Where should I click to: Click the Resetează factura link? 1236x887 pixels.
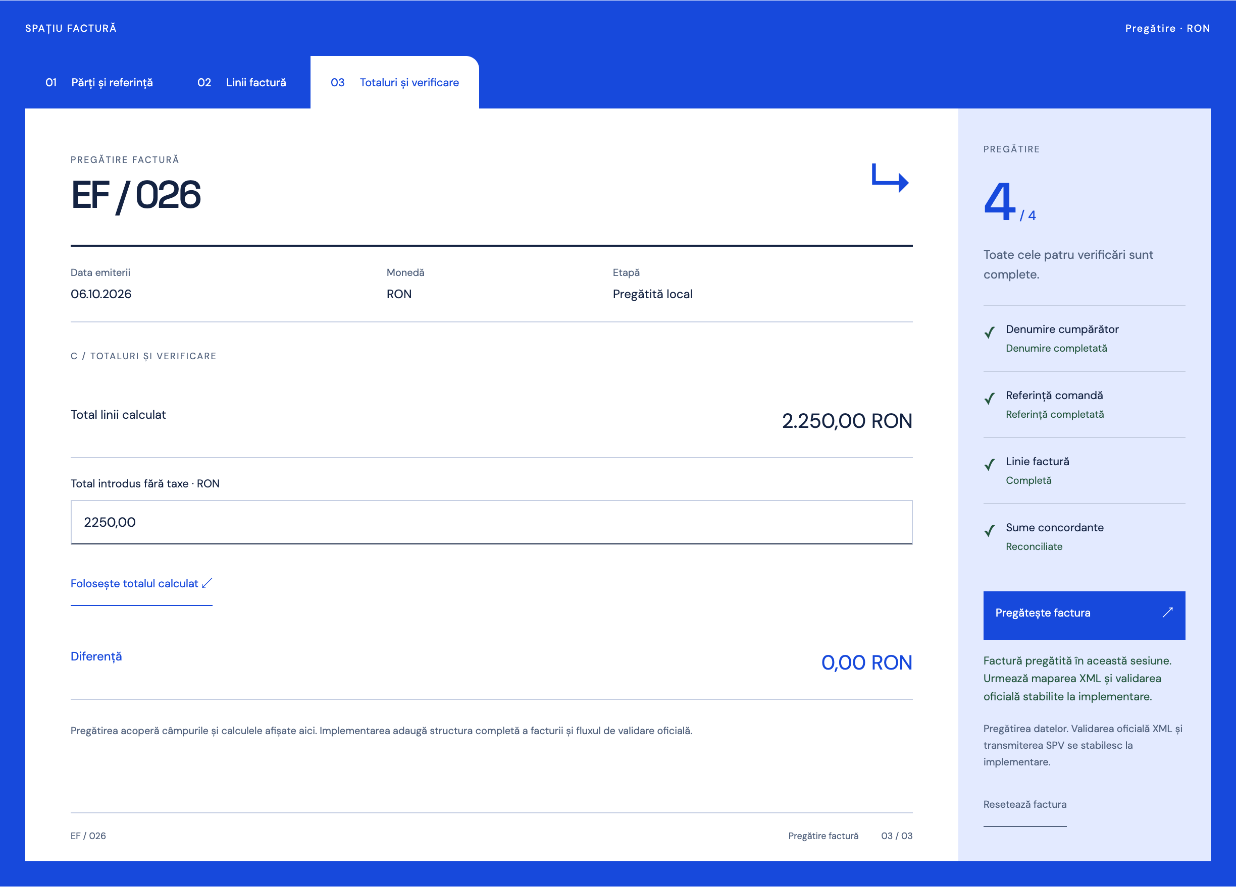[1024, 804]
